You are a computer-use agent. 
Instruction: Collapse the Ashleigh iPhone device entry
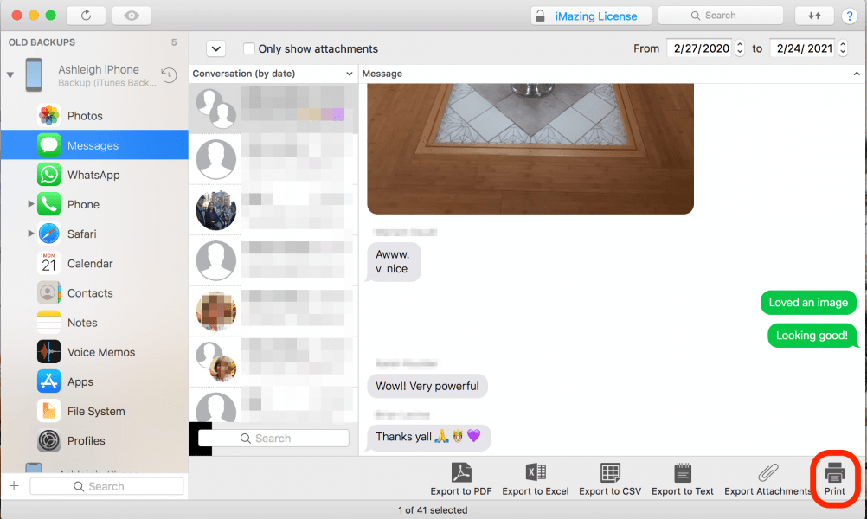click(x=10, y=75)
